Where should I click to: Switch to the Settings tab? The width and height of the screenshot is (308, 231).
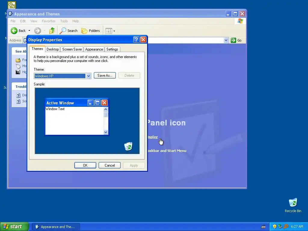112,49
